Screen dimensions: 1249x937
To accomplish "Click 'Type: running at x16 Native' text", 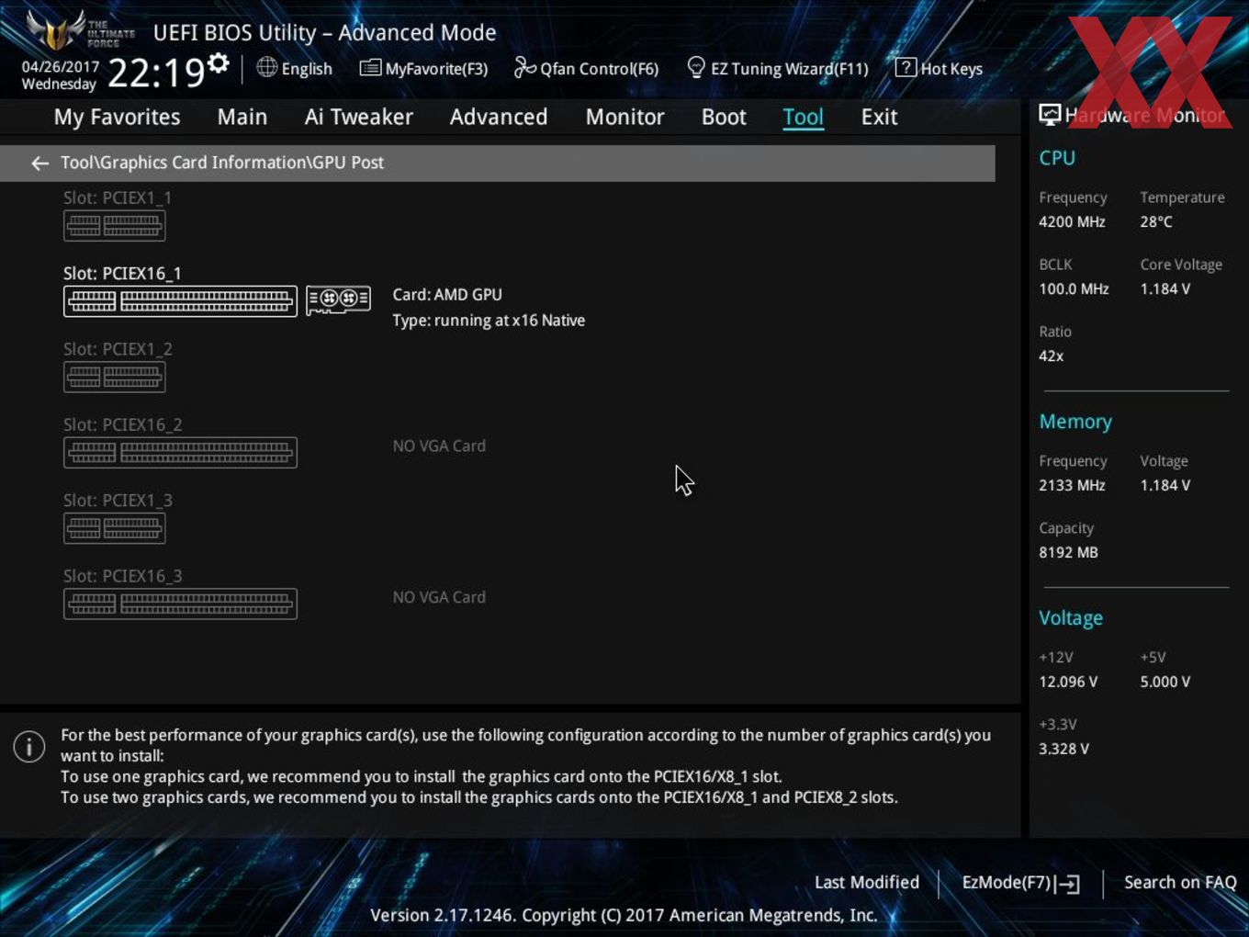I will point(489,321).
